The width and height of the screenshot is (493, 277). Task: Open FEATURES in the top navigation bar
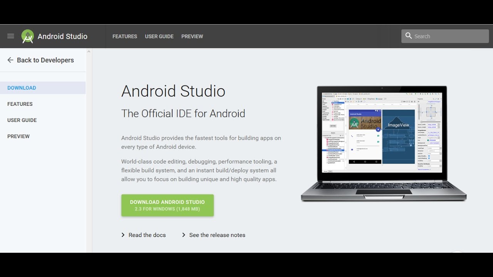point(125,36)
